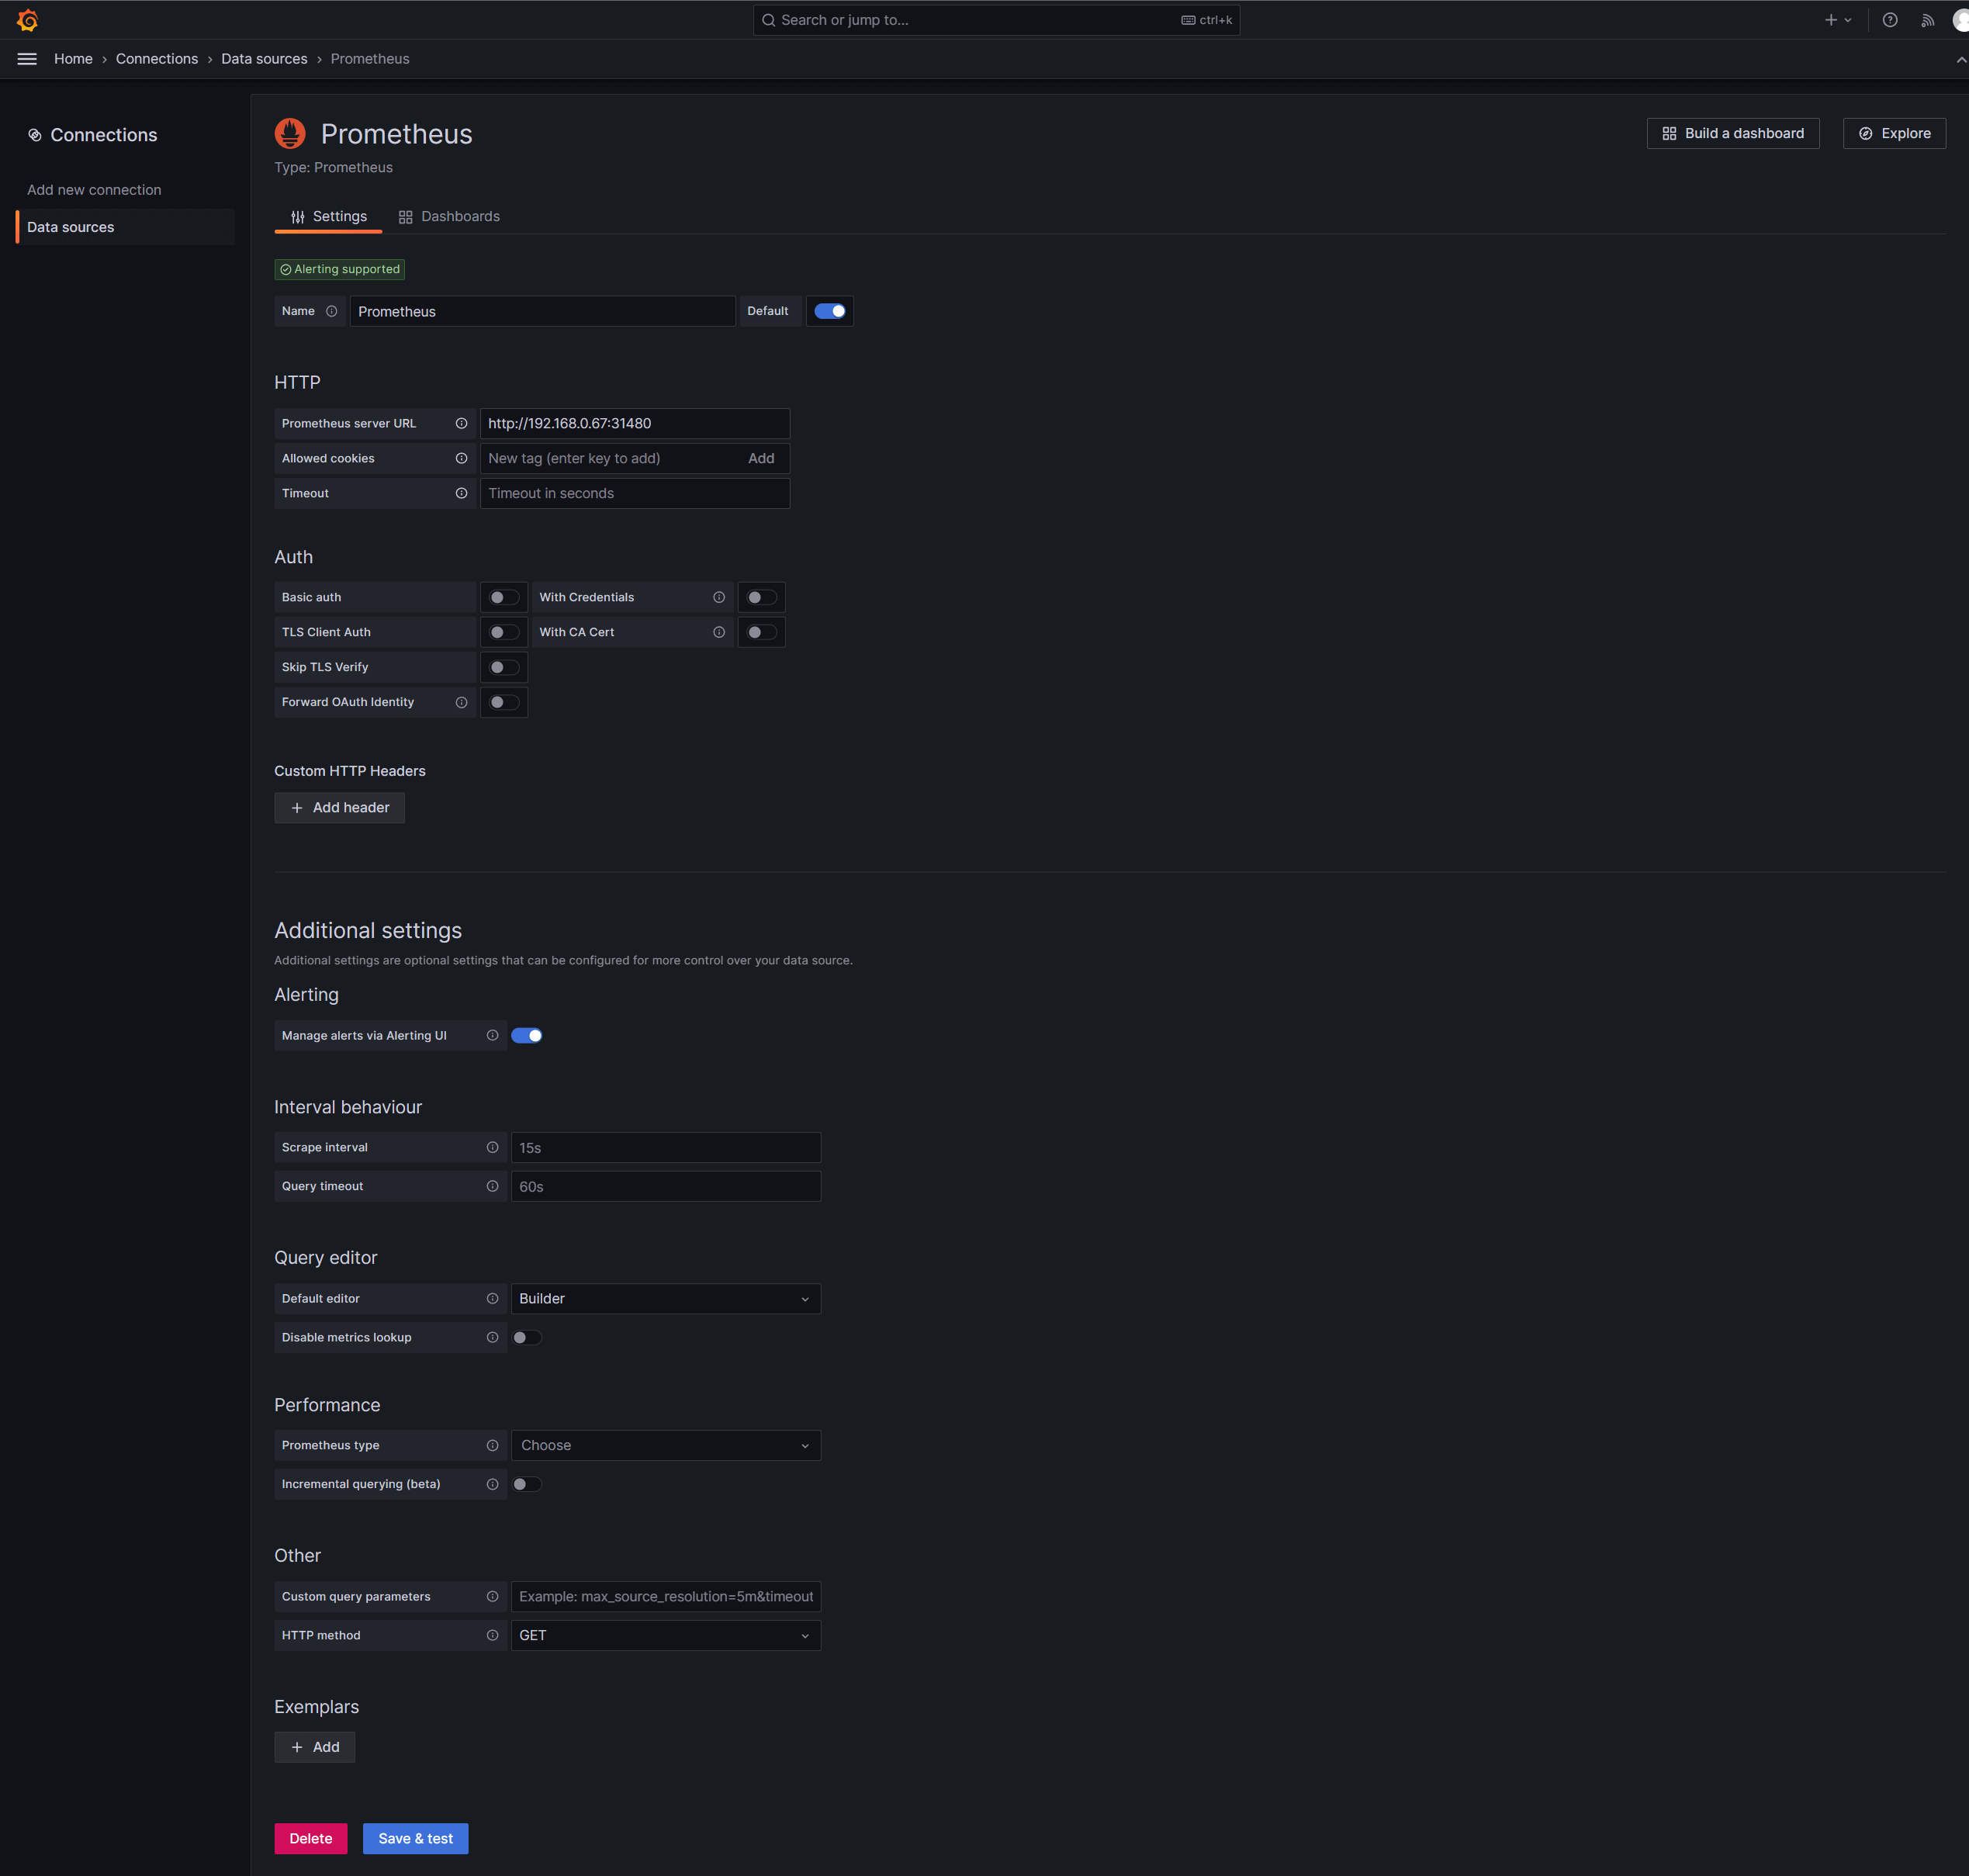The width and height of the screenshot is (1969, 1876).
Task: Go to Home breadcrumb
Action: [x=73, y=59]
